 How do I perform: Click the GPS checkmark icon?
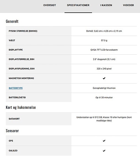104,141
